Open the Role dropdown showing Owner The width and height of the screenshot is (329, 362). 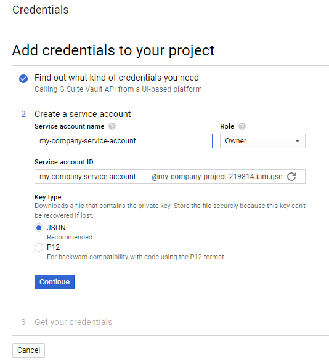click(x=262, y=141)
